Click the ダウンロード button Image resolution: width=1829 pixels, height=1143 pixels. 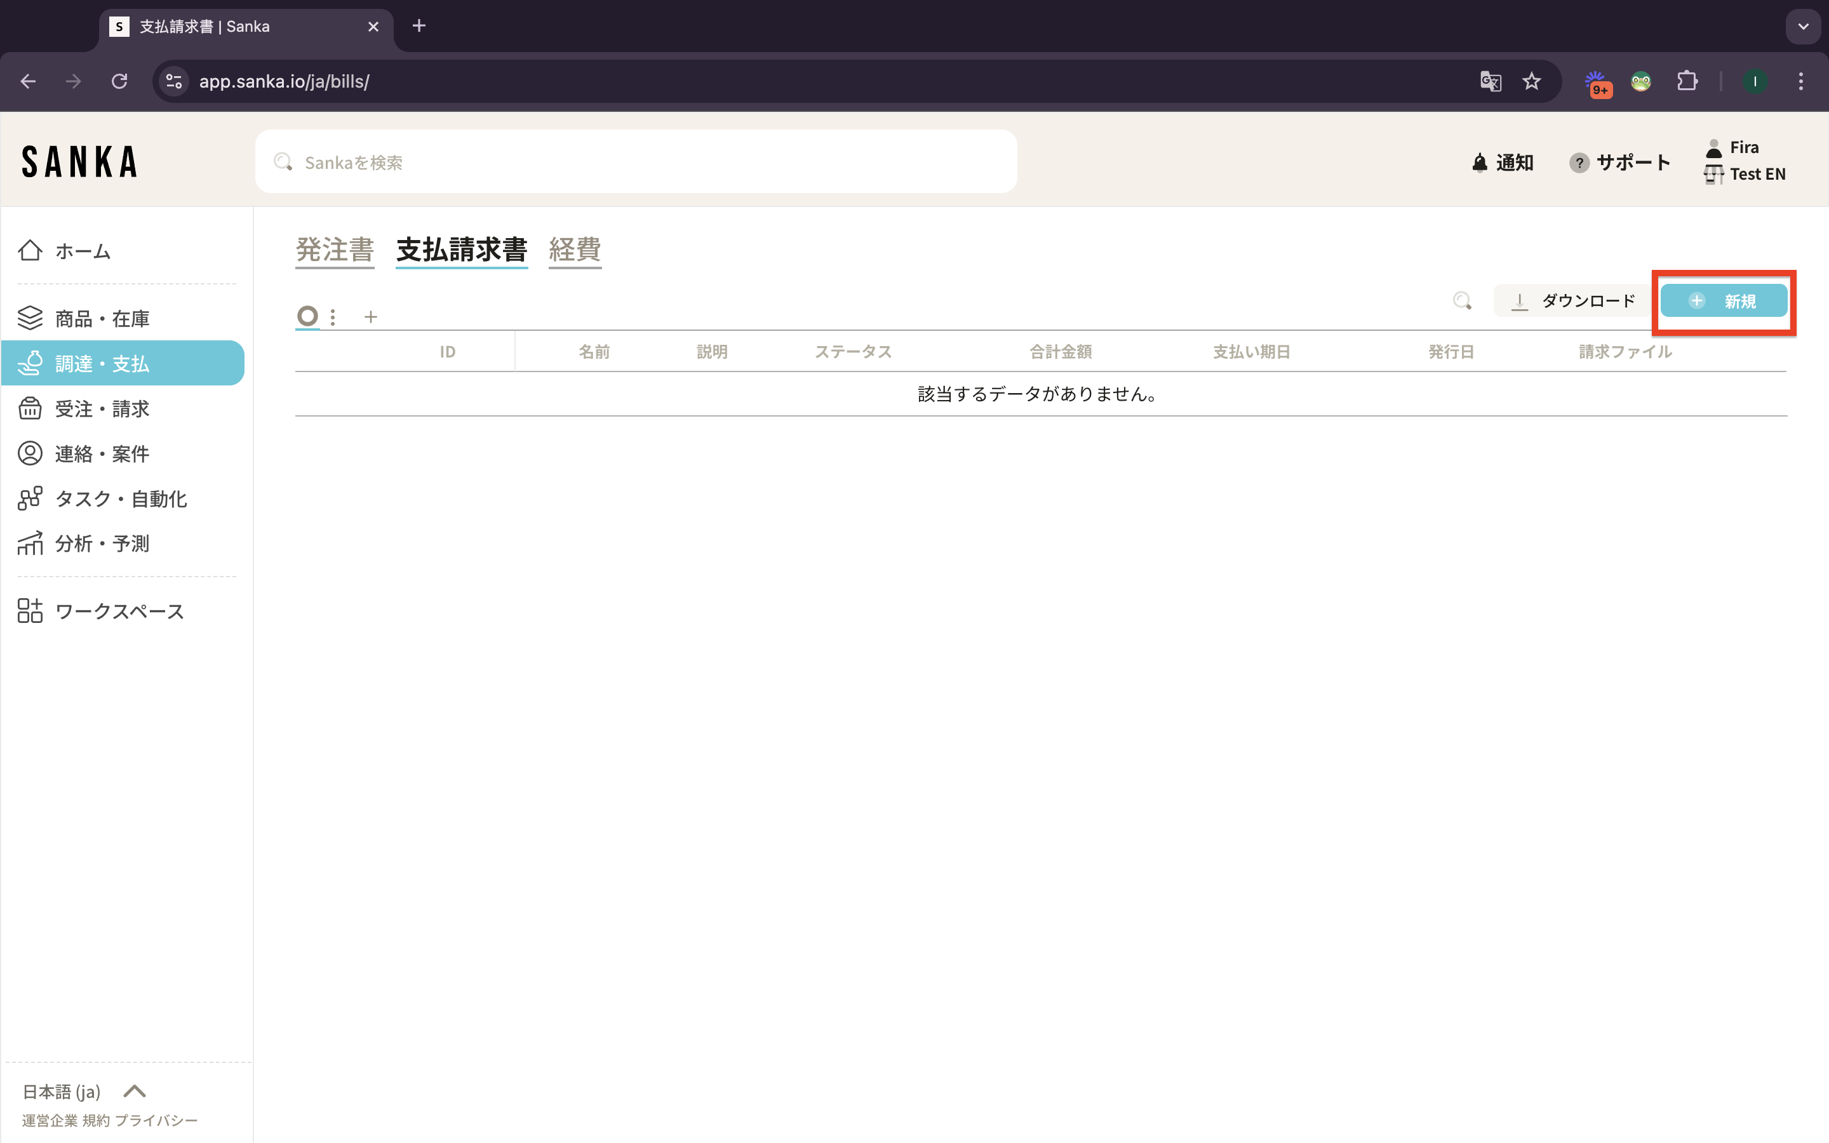coord(1572,301)
